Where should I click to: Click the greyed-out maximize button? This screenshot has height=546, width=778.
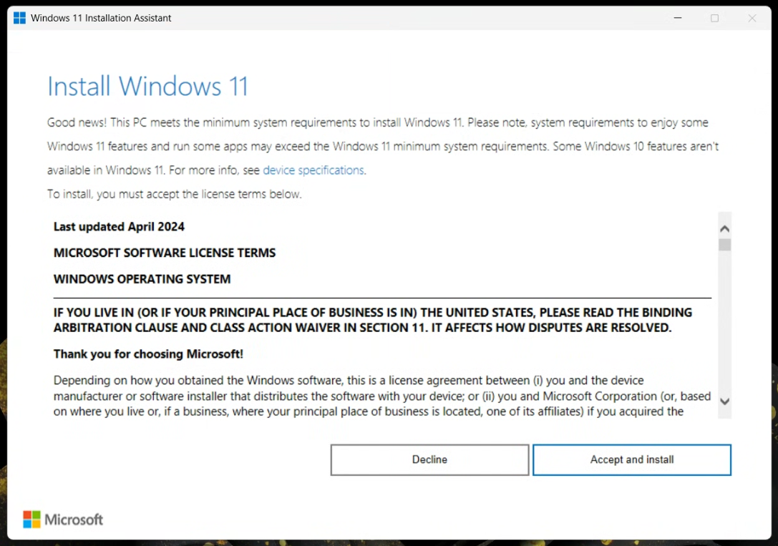coord(714,18)
